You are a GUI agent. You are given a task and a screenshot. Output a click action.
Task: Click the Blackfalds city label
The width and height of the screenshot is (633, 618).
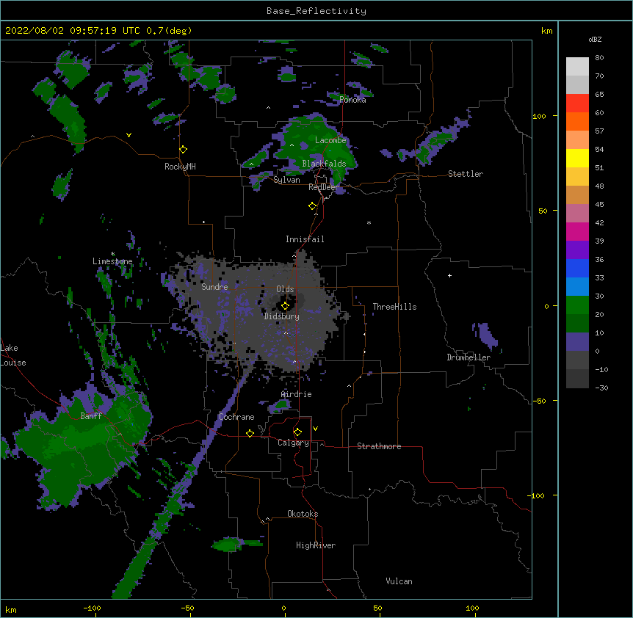pyautogui.click(x=324, y=164)
